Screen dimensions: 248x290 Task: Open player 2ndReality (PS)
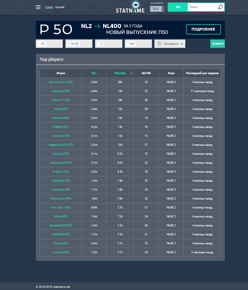tap(60, 181)
